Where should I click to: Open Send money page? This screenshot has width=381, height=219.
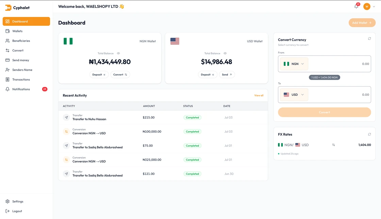(26, 60)
